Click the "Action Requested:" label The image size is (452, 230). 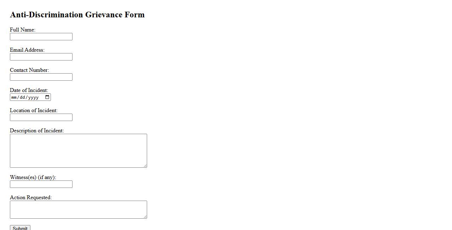point(31,197)
